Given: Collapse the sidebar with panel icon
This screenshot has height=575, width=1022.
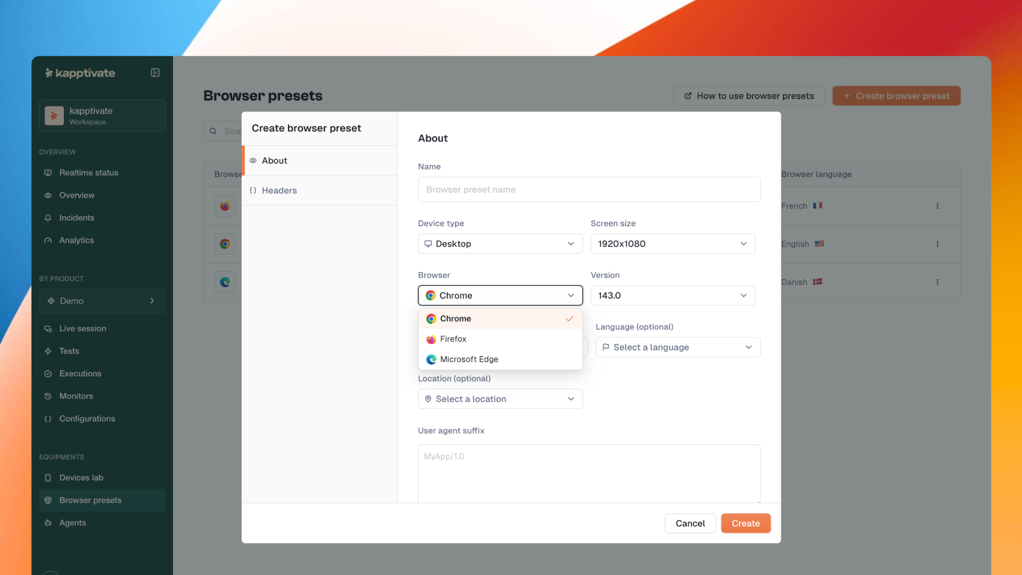Looking at the screenshot, I should (155, 73).
